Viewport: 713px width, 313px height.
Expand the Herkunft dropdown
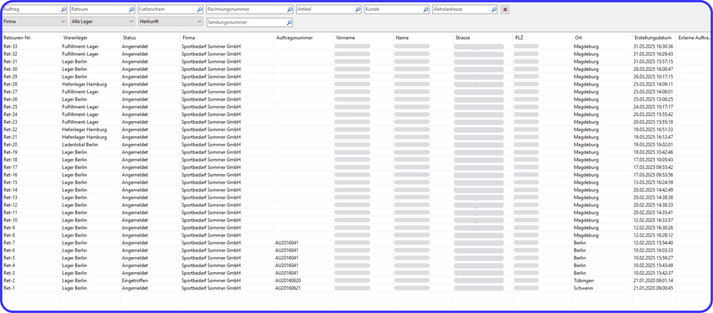pyautogui.click(x=170, y=21)
